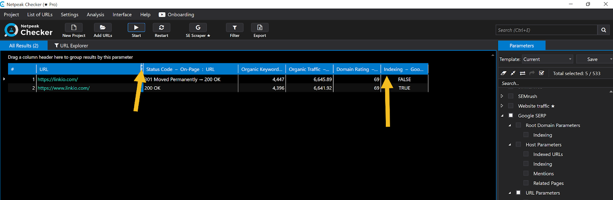Click the checkmark select-all icon in Parameters
The height and width of the screenshot is (200, 613).
[541, 73]
